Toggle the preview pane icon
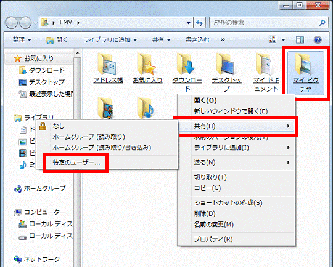333x267 pixels. click(x=300, y=39)
